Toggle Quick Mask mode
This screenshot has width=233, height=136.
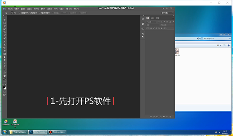(4, 92)
